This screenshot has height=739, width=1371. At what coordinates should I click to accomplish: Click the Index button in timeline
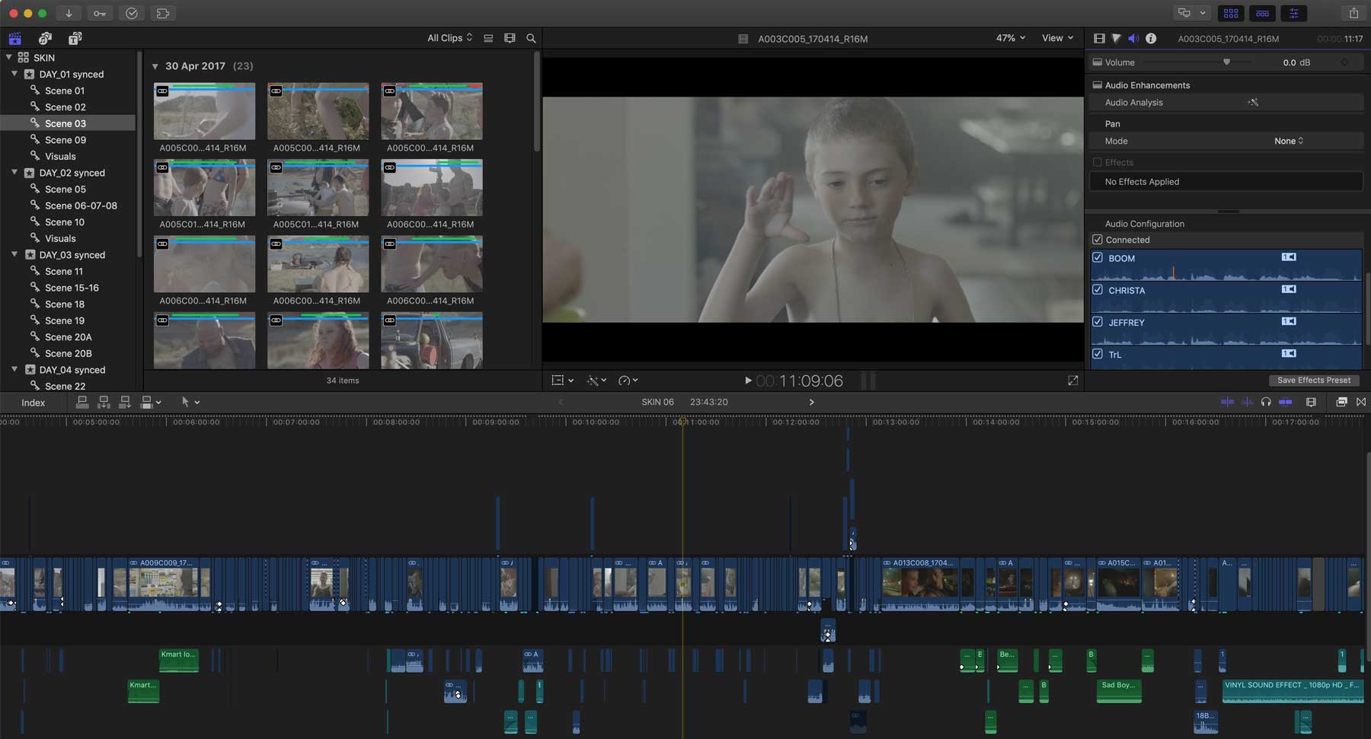tap(33, 403)
